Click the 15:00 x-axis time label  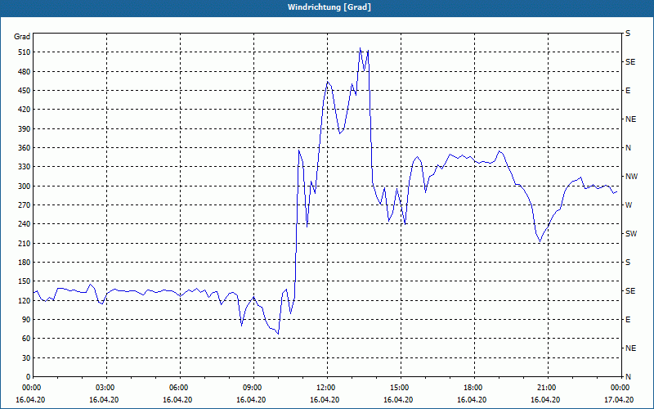401,388
